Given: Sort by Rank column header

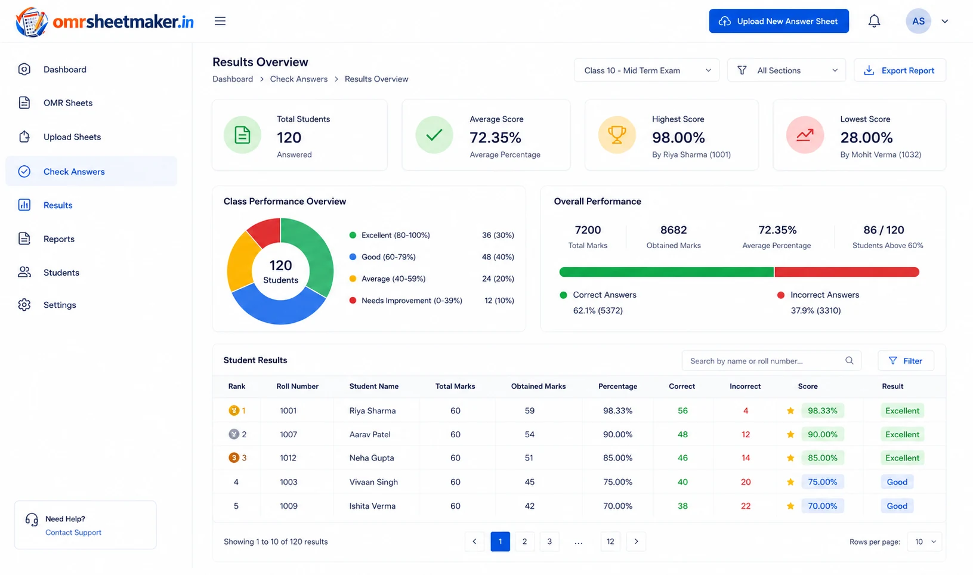Looking at the screenshot, I should [x=237, y=387].
